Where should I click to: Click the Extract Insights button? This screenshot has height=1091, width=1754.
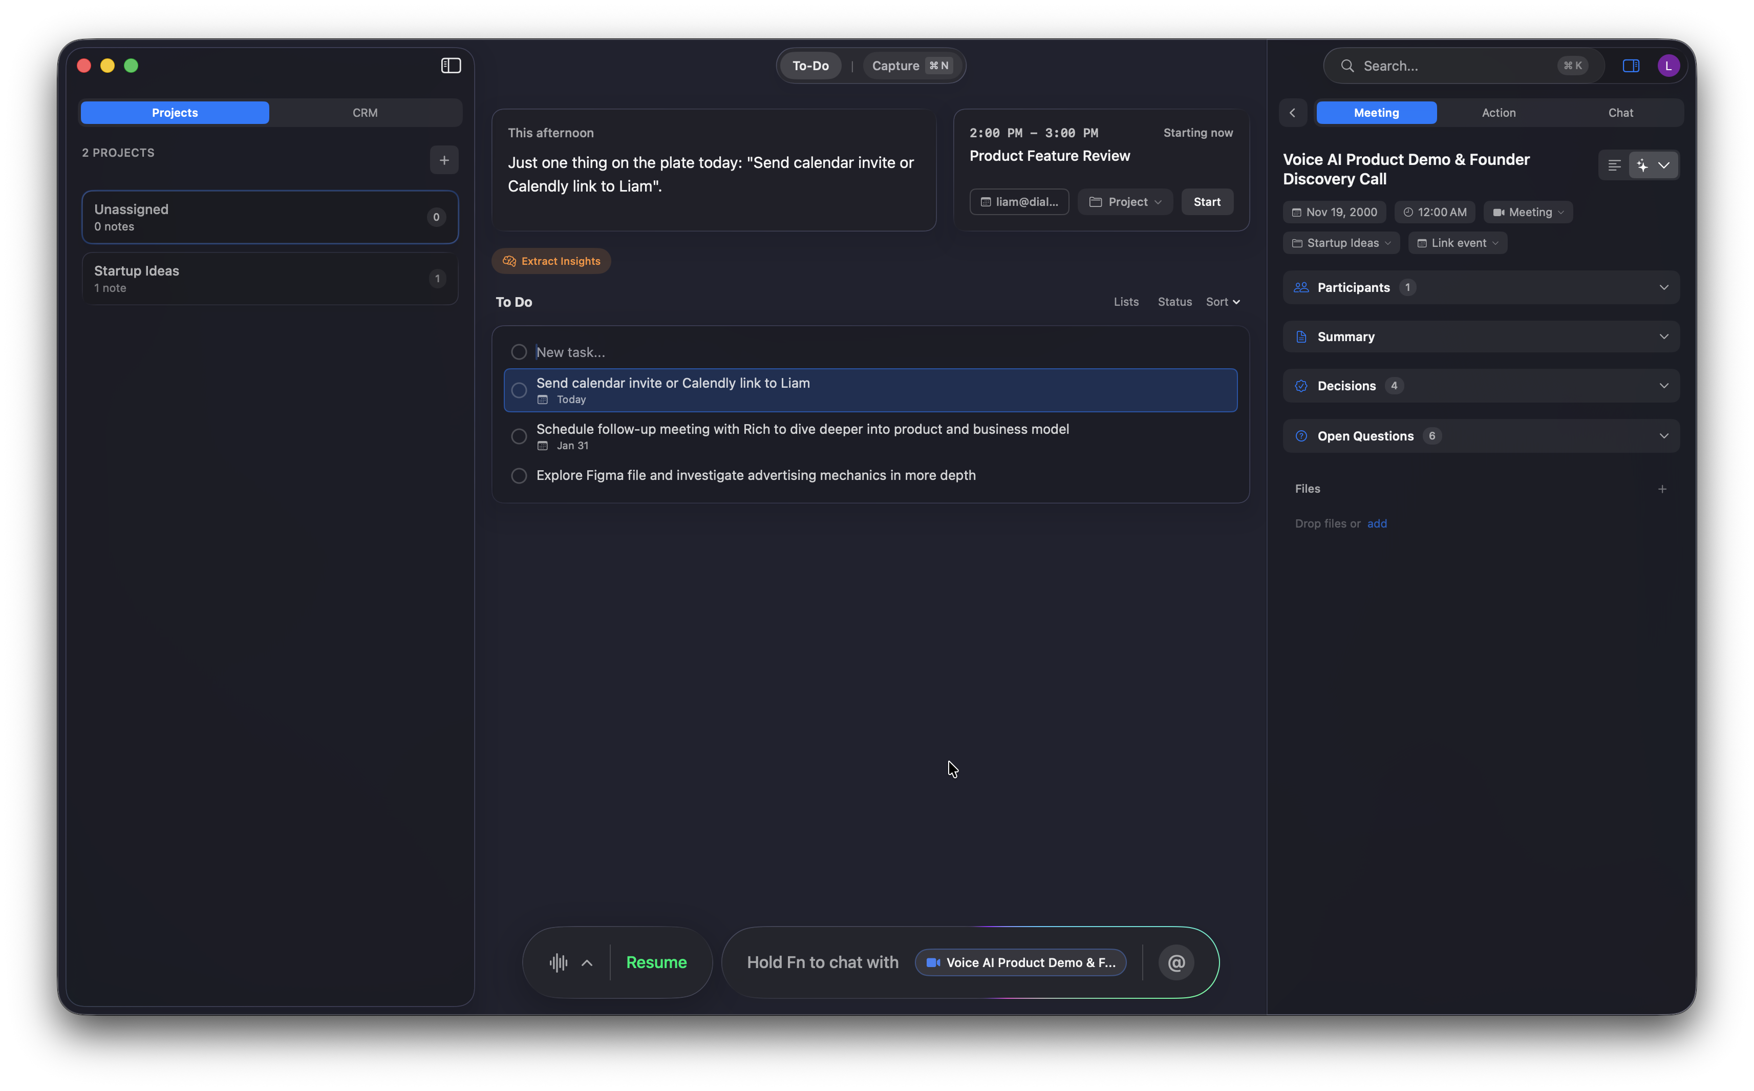point(551,261)
